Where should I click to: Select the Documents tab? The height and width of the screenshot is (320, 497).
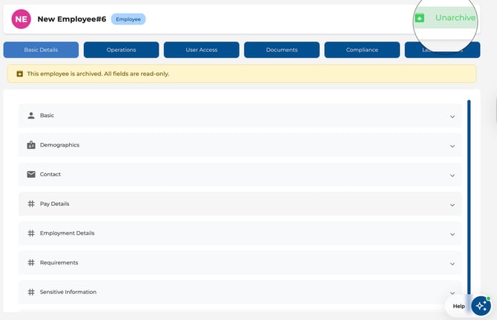pos(282,50)
